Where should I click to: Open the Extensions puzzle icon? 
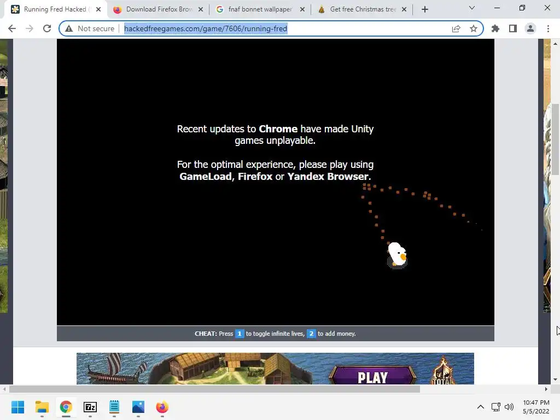tap(495, 28)
